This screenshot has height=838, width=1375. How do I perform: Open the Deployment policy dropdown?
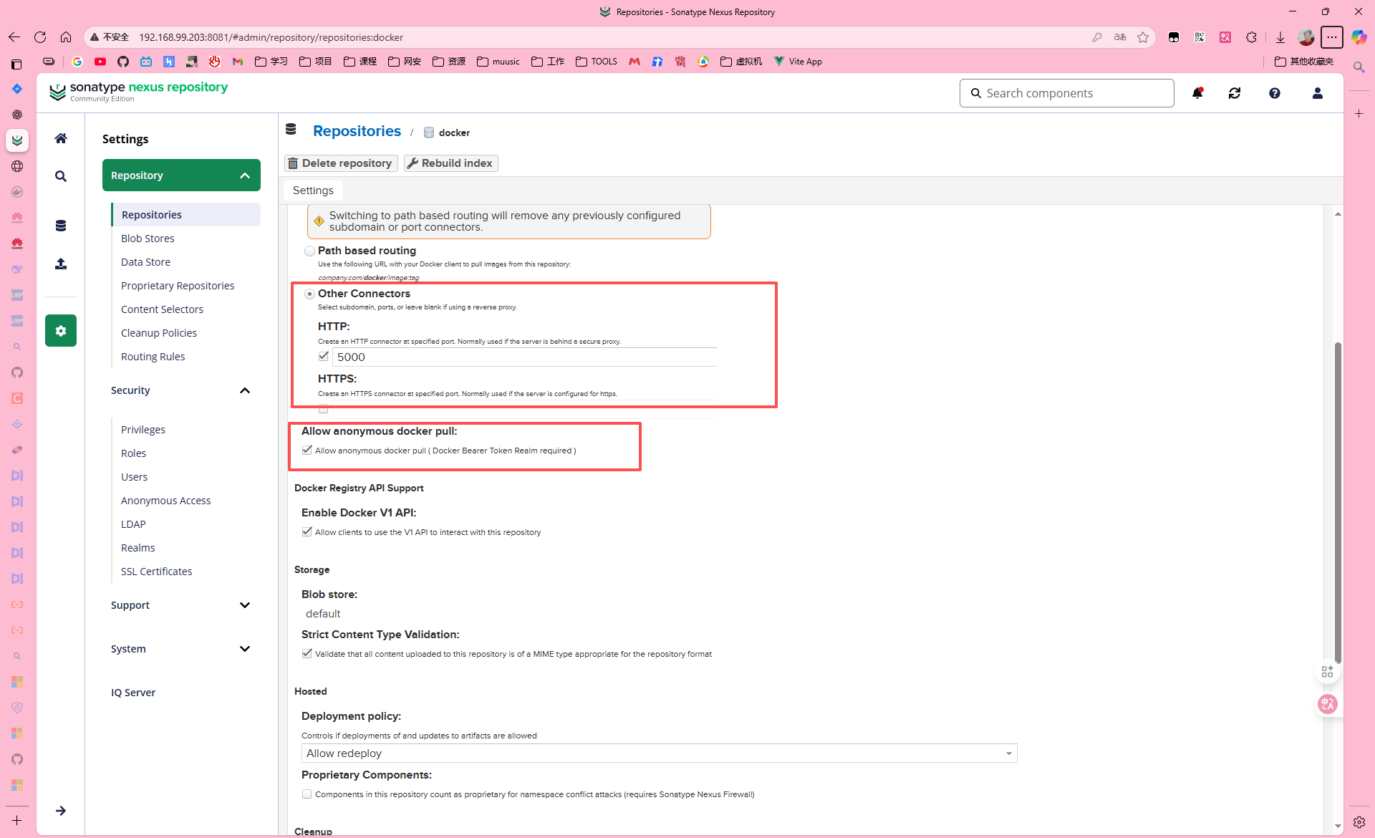(x=658, y=753)
